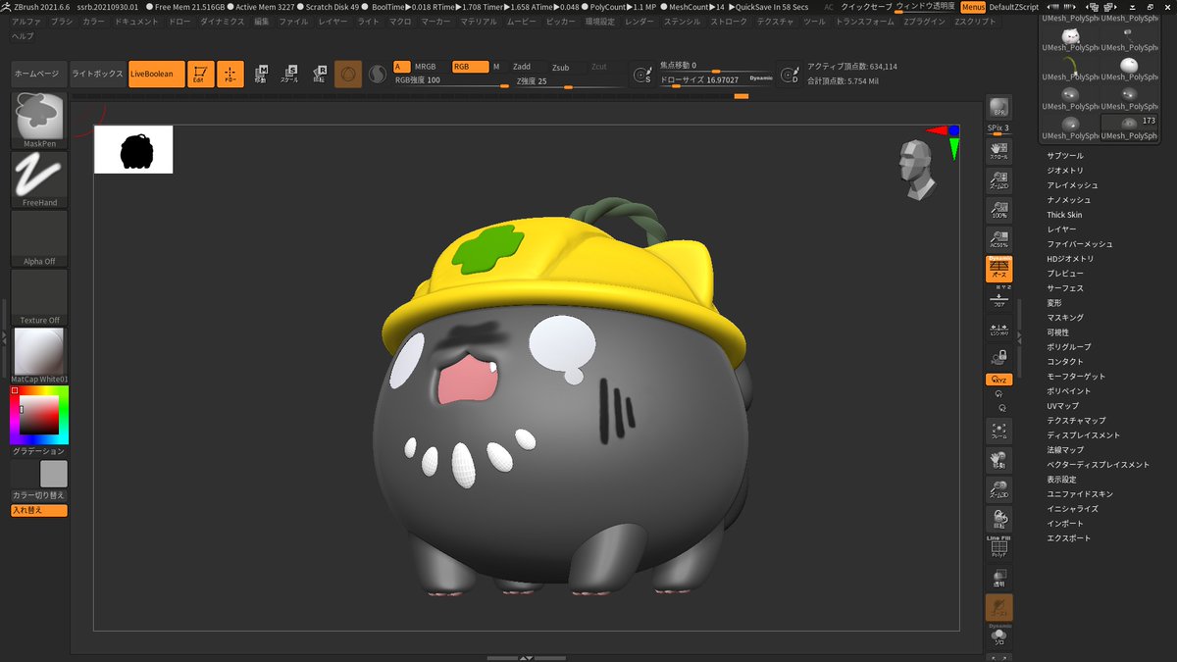
Task: Click the Gizmo 3D sphere icon
Action: point(348,75)
